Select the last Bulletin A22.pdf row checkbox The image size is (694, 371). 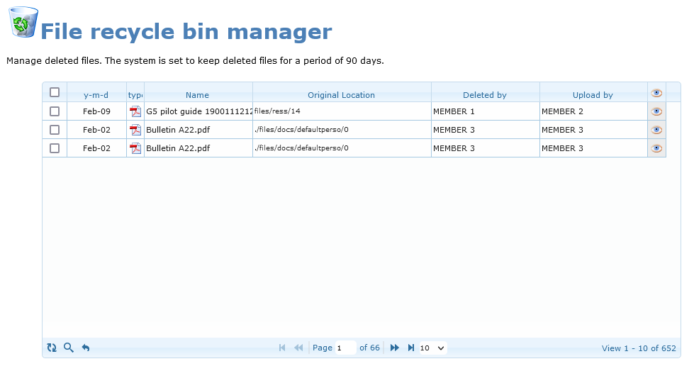[55, 148]
